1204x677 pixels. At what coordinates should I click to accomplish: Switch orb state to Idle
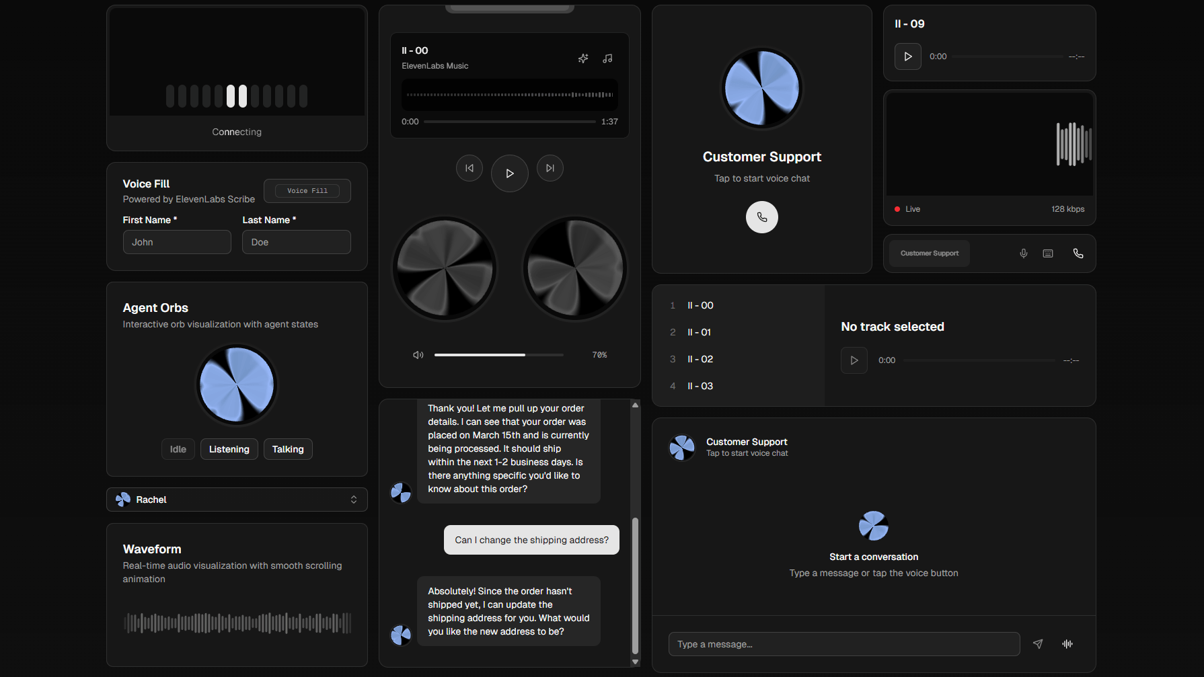click(178, 449)
